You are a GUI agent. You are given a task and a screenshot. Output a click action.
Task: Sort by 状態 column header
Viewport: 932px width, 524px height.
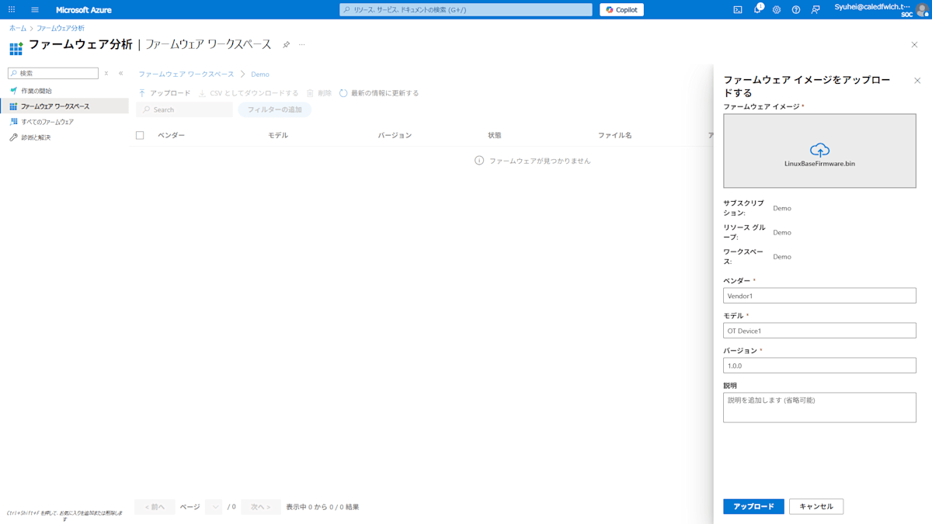pyautogui.click(x=495, y=136)
